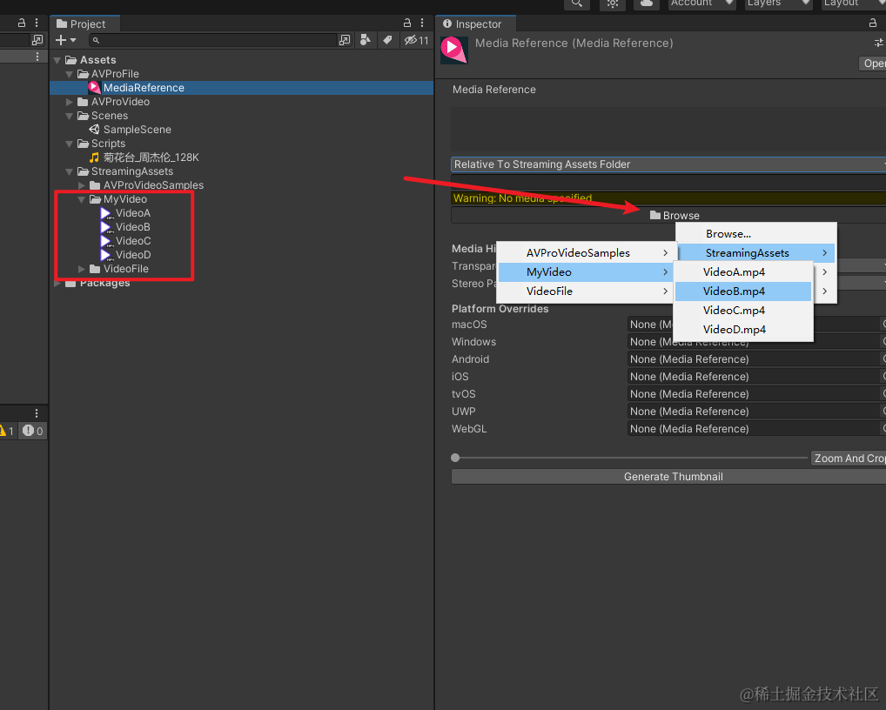This screenshot has width=886, height=710.
Task: Choose Browse... in the popup menu
Action: (x=728, y=234)
